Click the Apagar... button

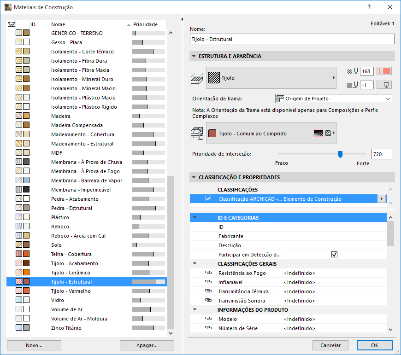click(147, 345)
